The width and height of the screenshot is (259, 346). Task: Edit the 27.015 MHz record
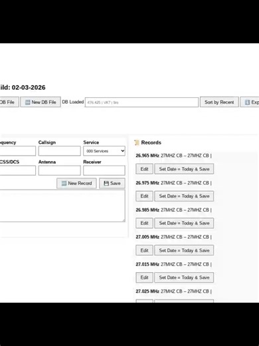144,277
